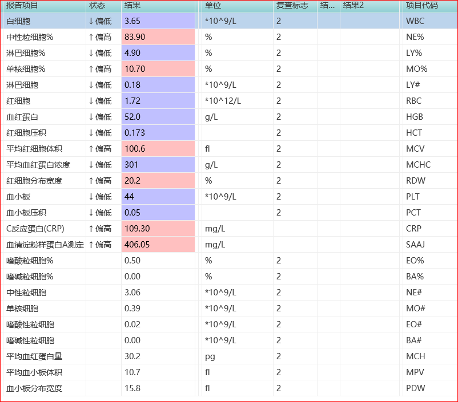458x402 pixels.
Task: Click the WBC item code
Action: coord(415,21)
